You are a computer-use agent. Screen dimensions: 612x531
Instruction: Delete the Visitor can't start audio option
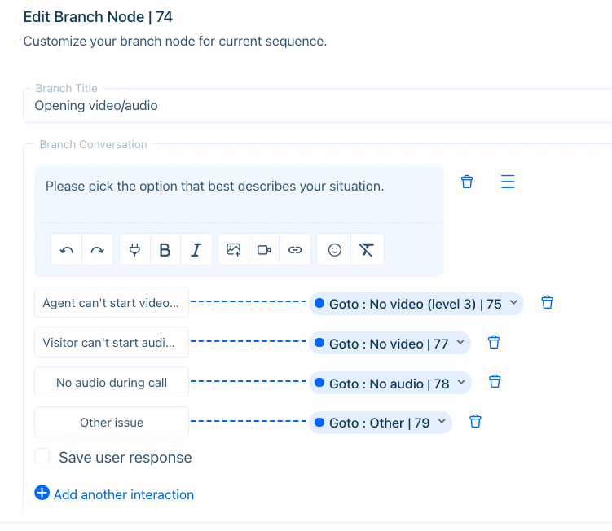click(494, 342)
